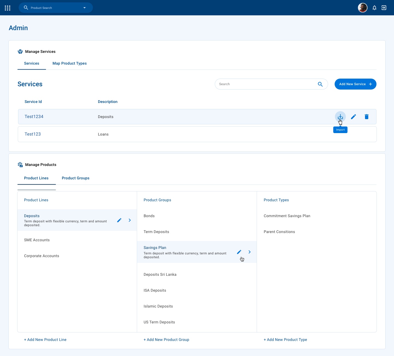Import the Test1234 service
Screen dimensions: 394x356
tap(340, 117)
